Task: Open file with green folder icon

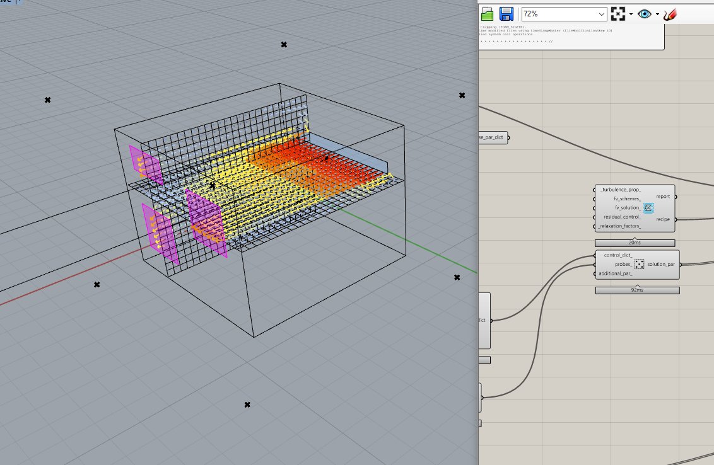Action: click(x=487, y=14)
